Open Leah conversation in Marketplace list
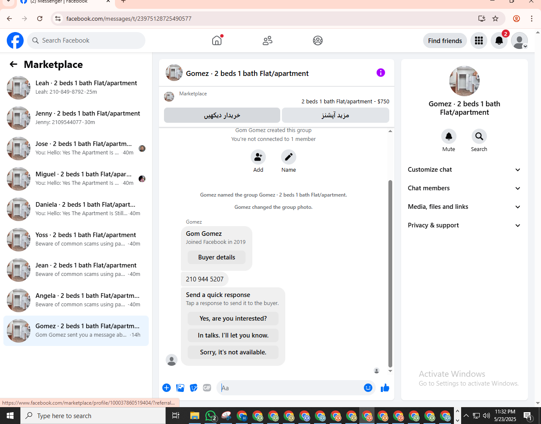This screenshot has height=424, width=541. click(x=76, y=88)
